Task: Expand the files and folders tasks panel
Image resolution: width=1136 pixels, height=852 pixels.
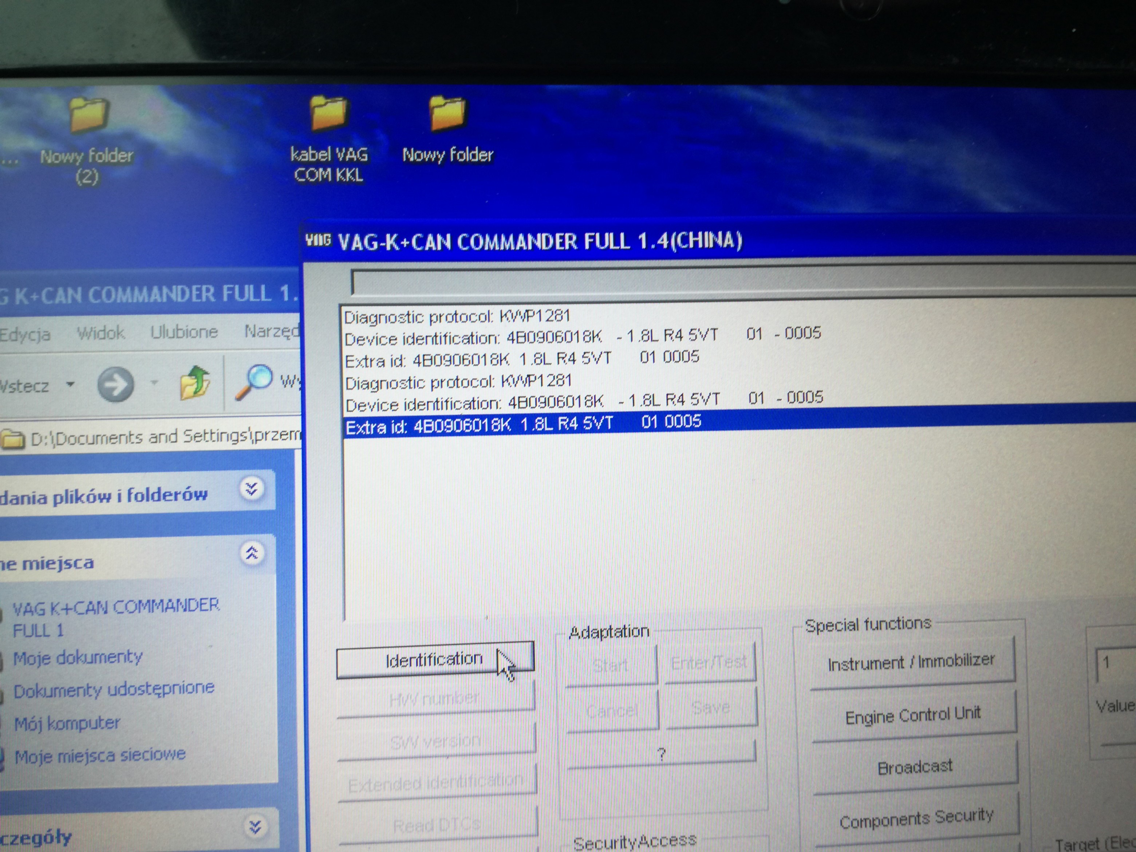Action: (252, 489)
